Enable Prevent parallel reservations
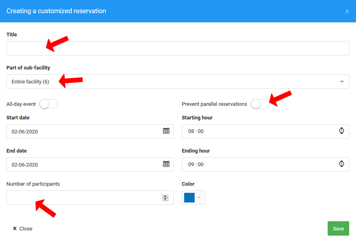Screen dimensions: 356x242 pos(260,104)
